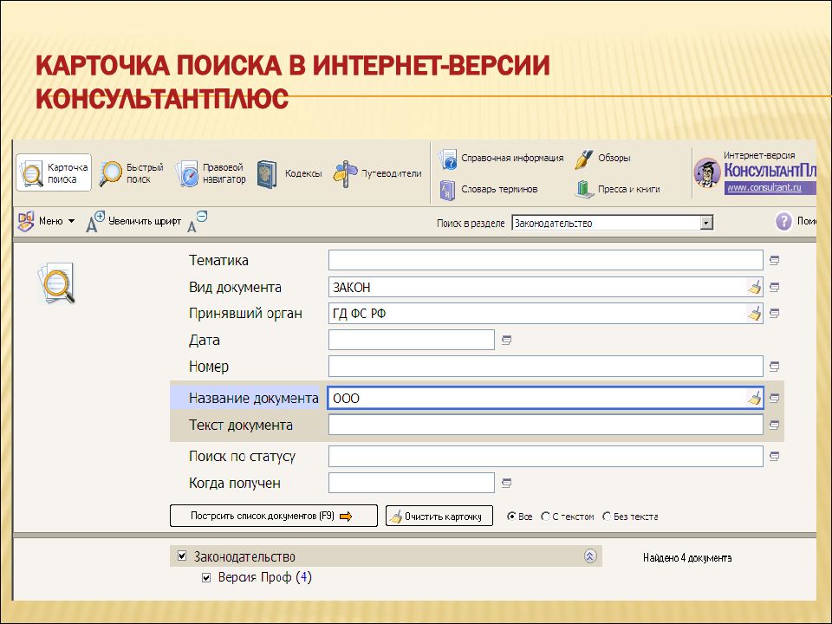Click the decrease font size icon

pos(197,222)
